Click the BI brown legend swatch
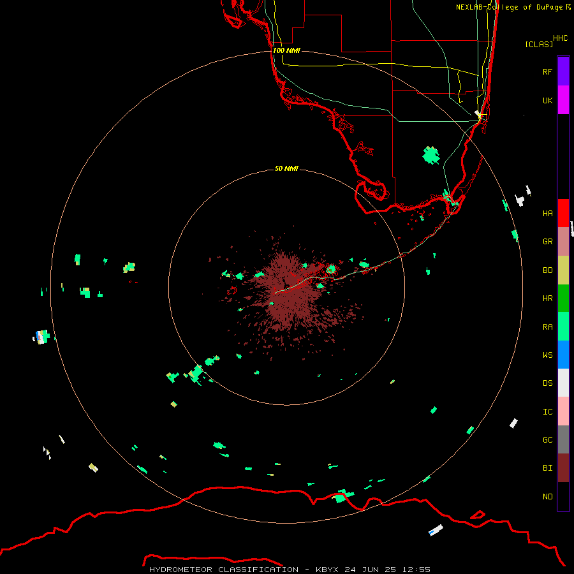This screenshot has width=574, height=574. point(563,468)
